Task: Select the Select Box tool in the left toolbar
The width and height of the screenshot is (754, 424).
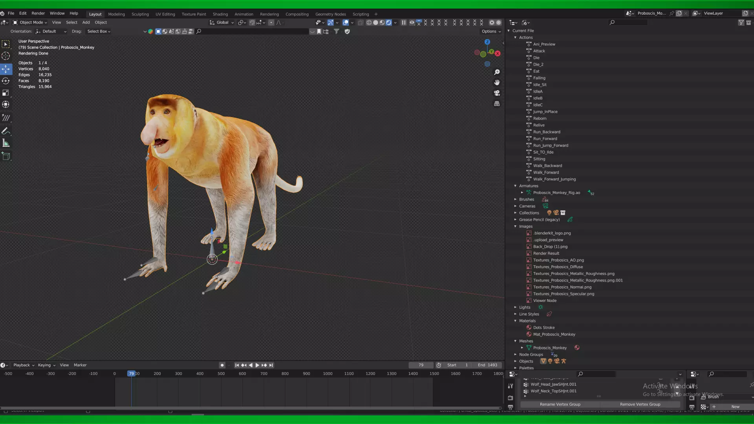Action: [6, 44]
